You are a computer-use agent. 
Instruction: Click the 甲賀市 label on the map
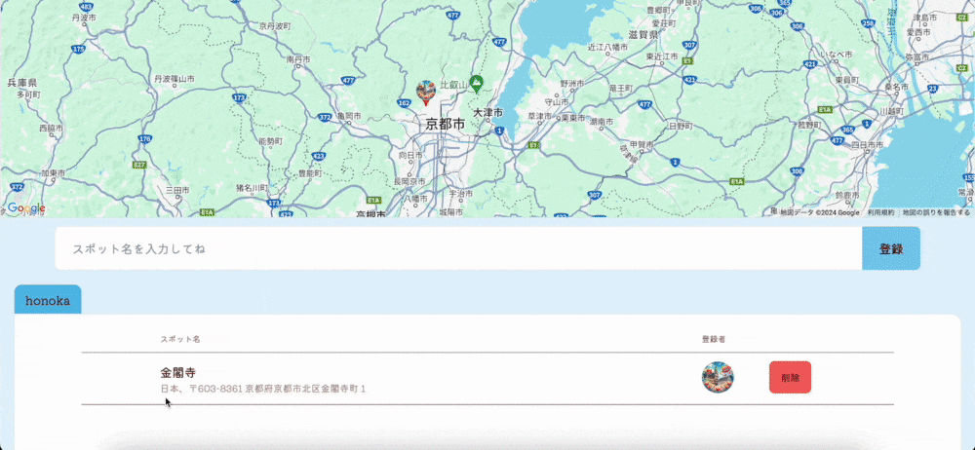pos(642,144)
